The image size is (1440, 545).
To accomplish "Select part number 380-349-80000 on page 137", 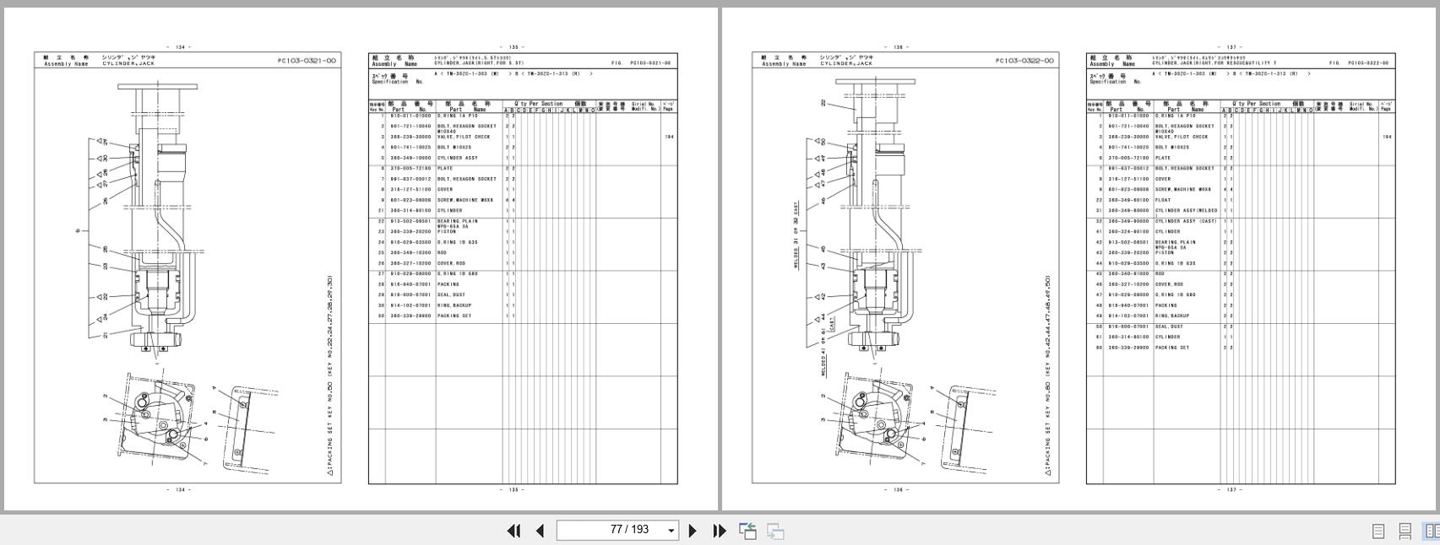I will pos(1128,211).
